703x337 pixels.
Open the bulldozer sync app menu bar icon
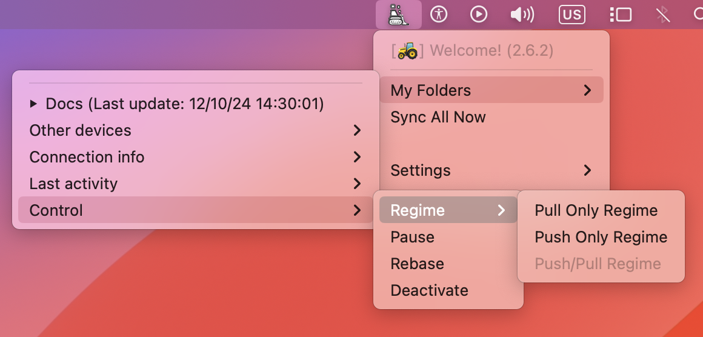click(x=399, y=15)
